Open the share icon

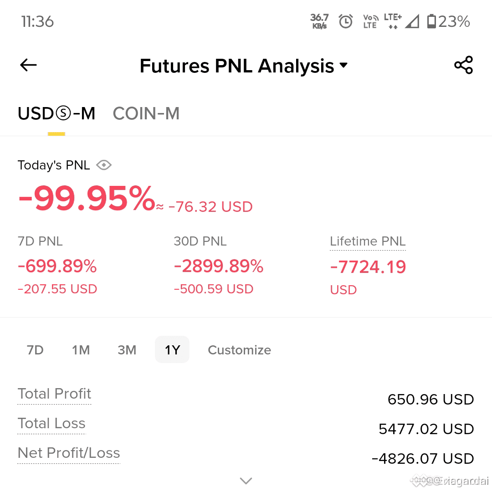pos(463,65)
